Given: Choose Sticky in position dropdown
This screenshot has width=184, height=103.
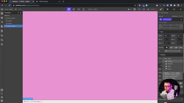Looking at the screenshot, I should tap(173, 69).
